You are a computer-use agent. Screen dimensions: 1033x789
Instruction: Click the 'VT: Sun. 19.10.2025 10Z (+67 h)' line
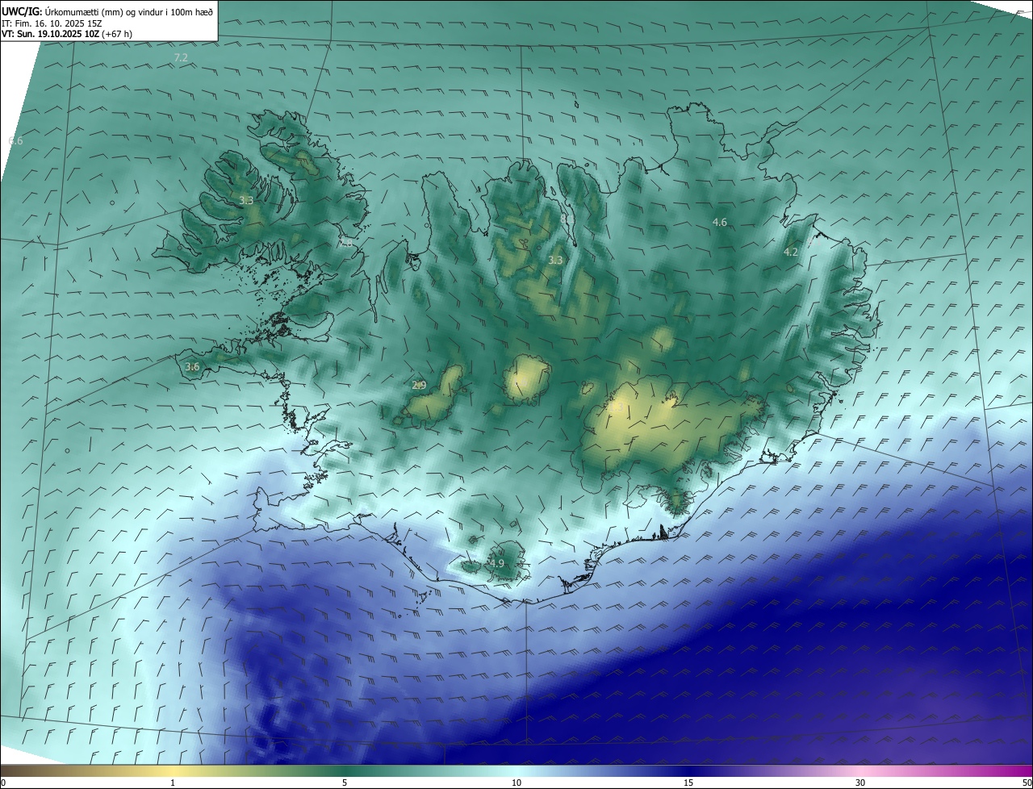coord(67,35)
